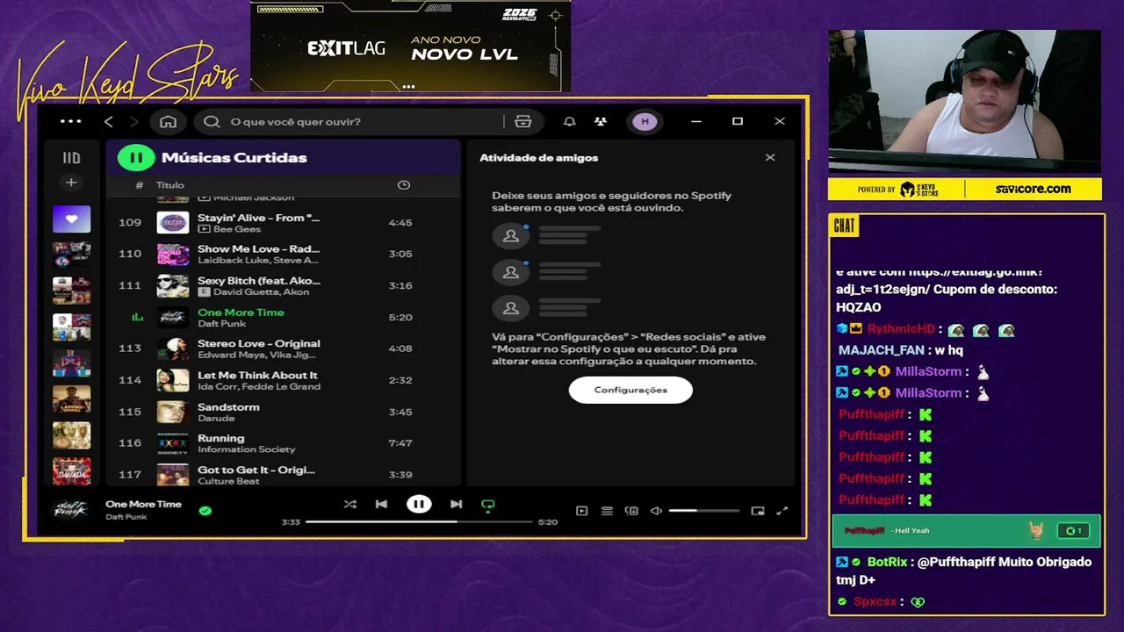The image size is (1124, 632).
Task: Open the Now Playing view icon
Action: tap(581, 511)
